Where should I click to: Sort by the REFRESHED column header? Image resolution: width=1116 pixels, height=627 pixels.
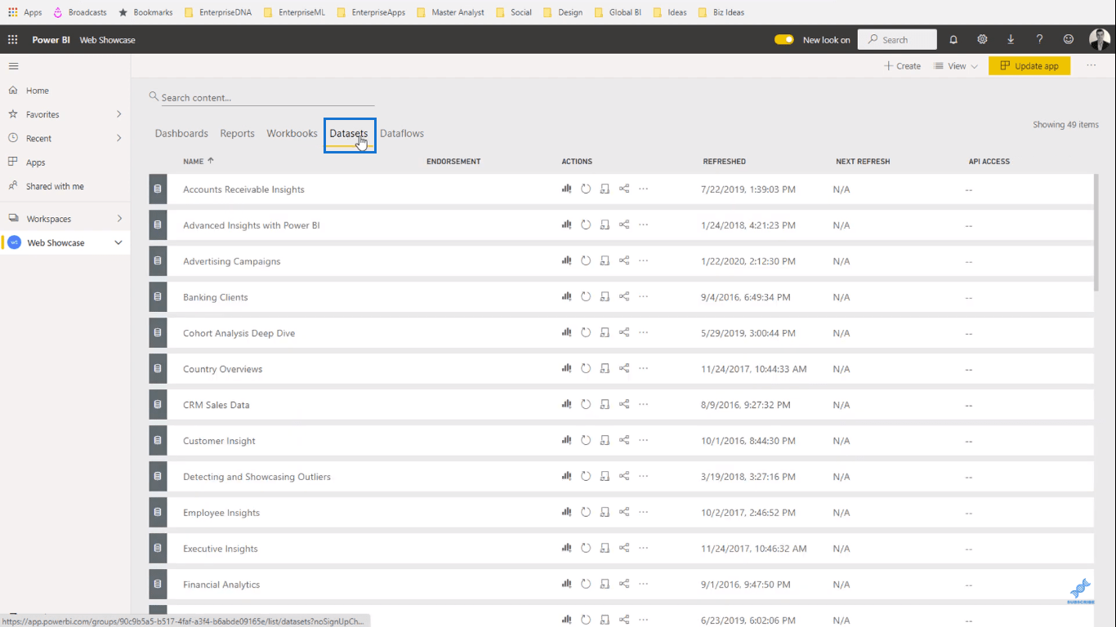pos(724,162)
